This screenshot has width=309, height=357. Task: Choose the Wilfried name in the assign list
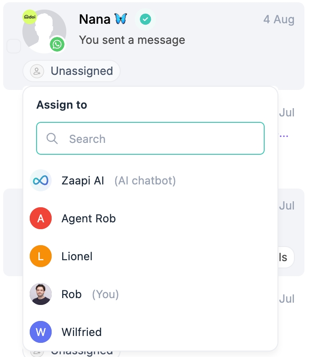pyautogui.click(x=81, y=332)
